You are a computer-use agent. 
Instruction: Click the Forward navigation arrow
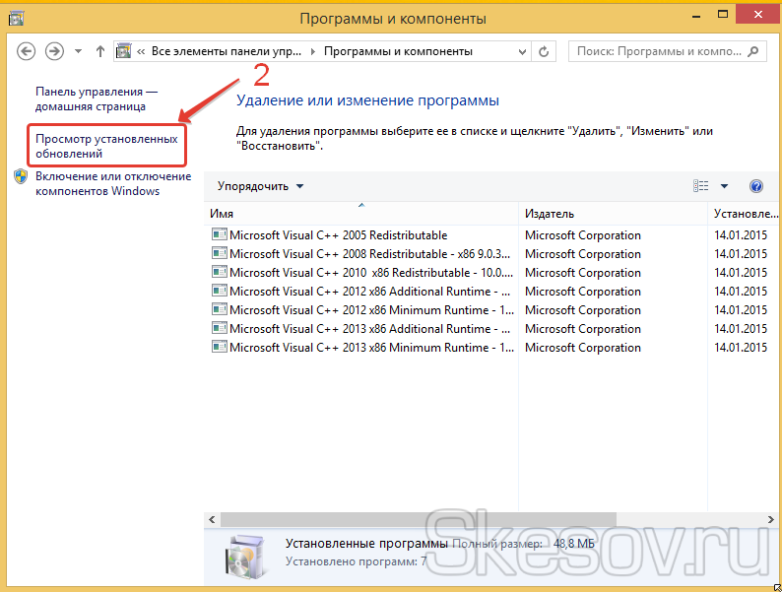click(55, 50)
